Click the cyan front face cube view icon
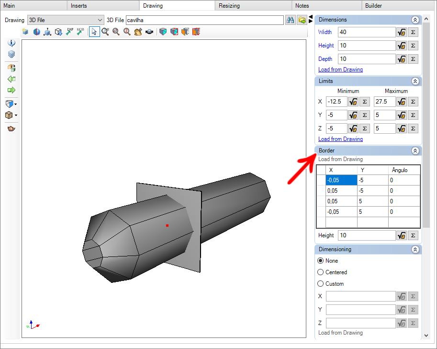437x349 pixels. coord(163,32)
